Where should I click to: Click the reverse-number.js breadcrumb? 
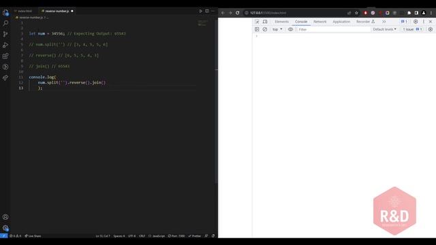pyautogui.click(x=31, y=18)
